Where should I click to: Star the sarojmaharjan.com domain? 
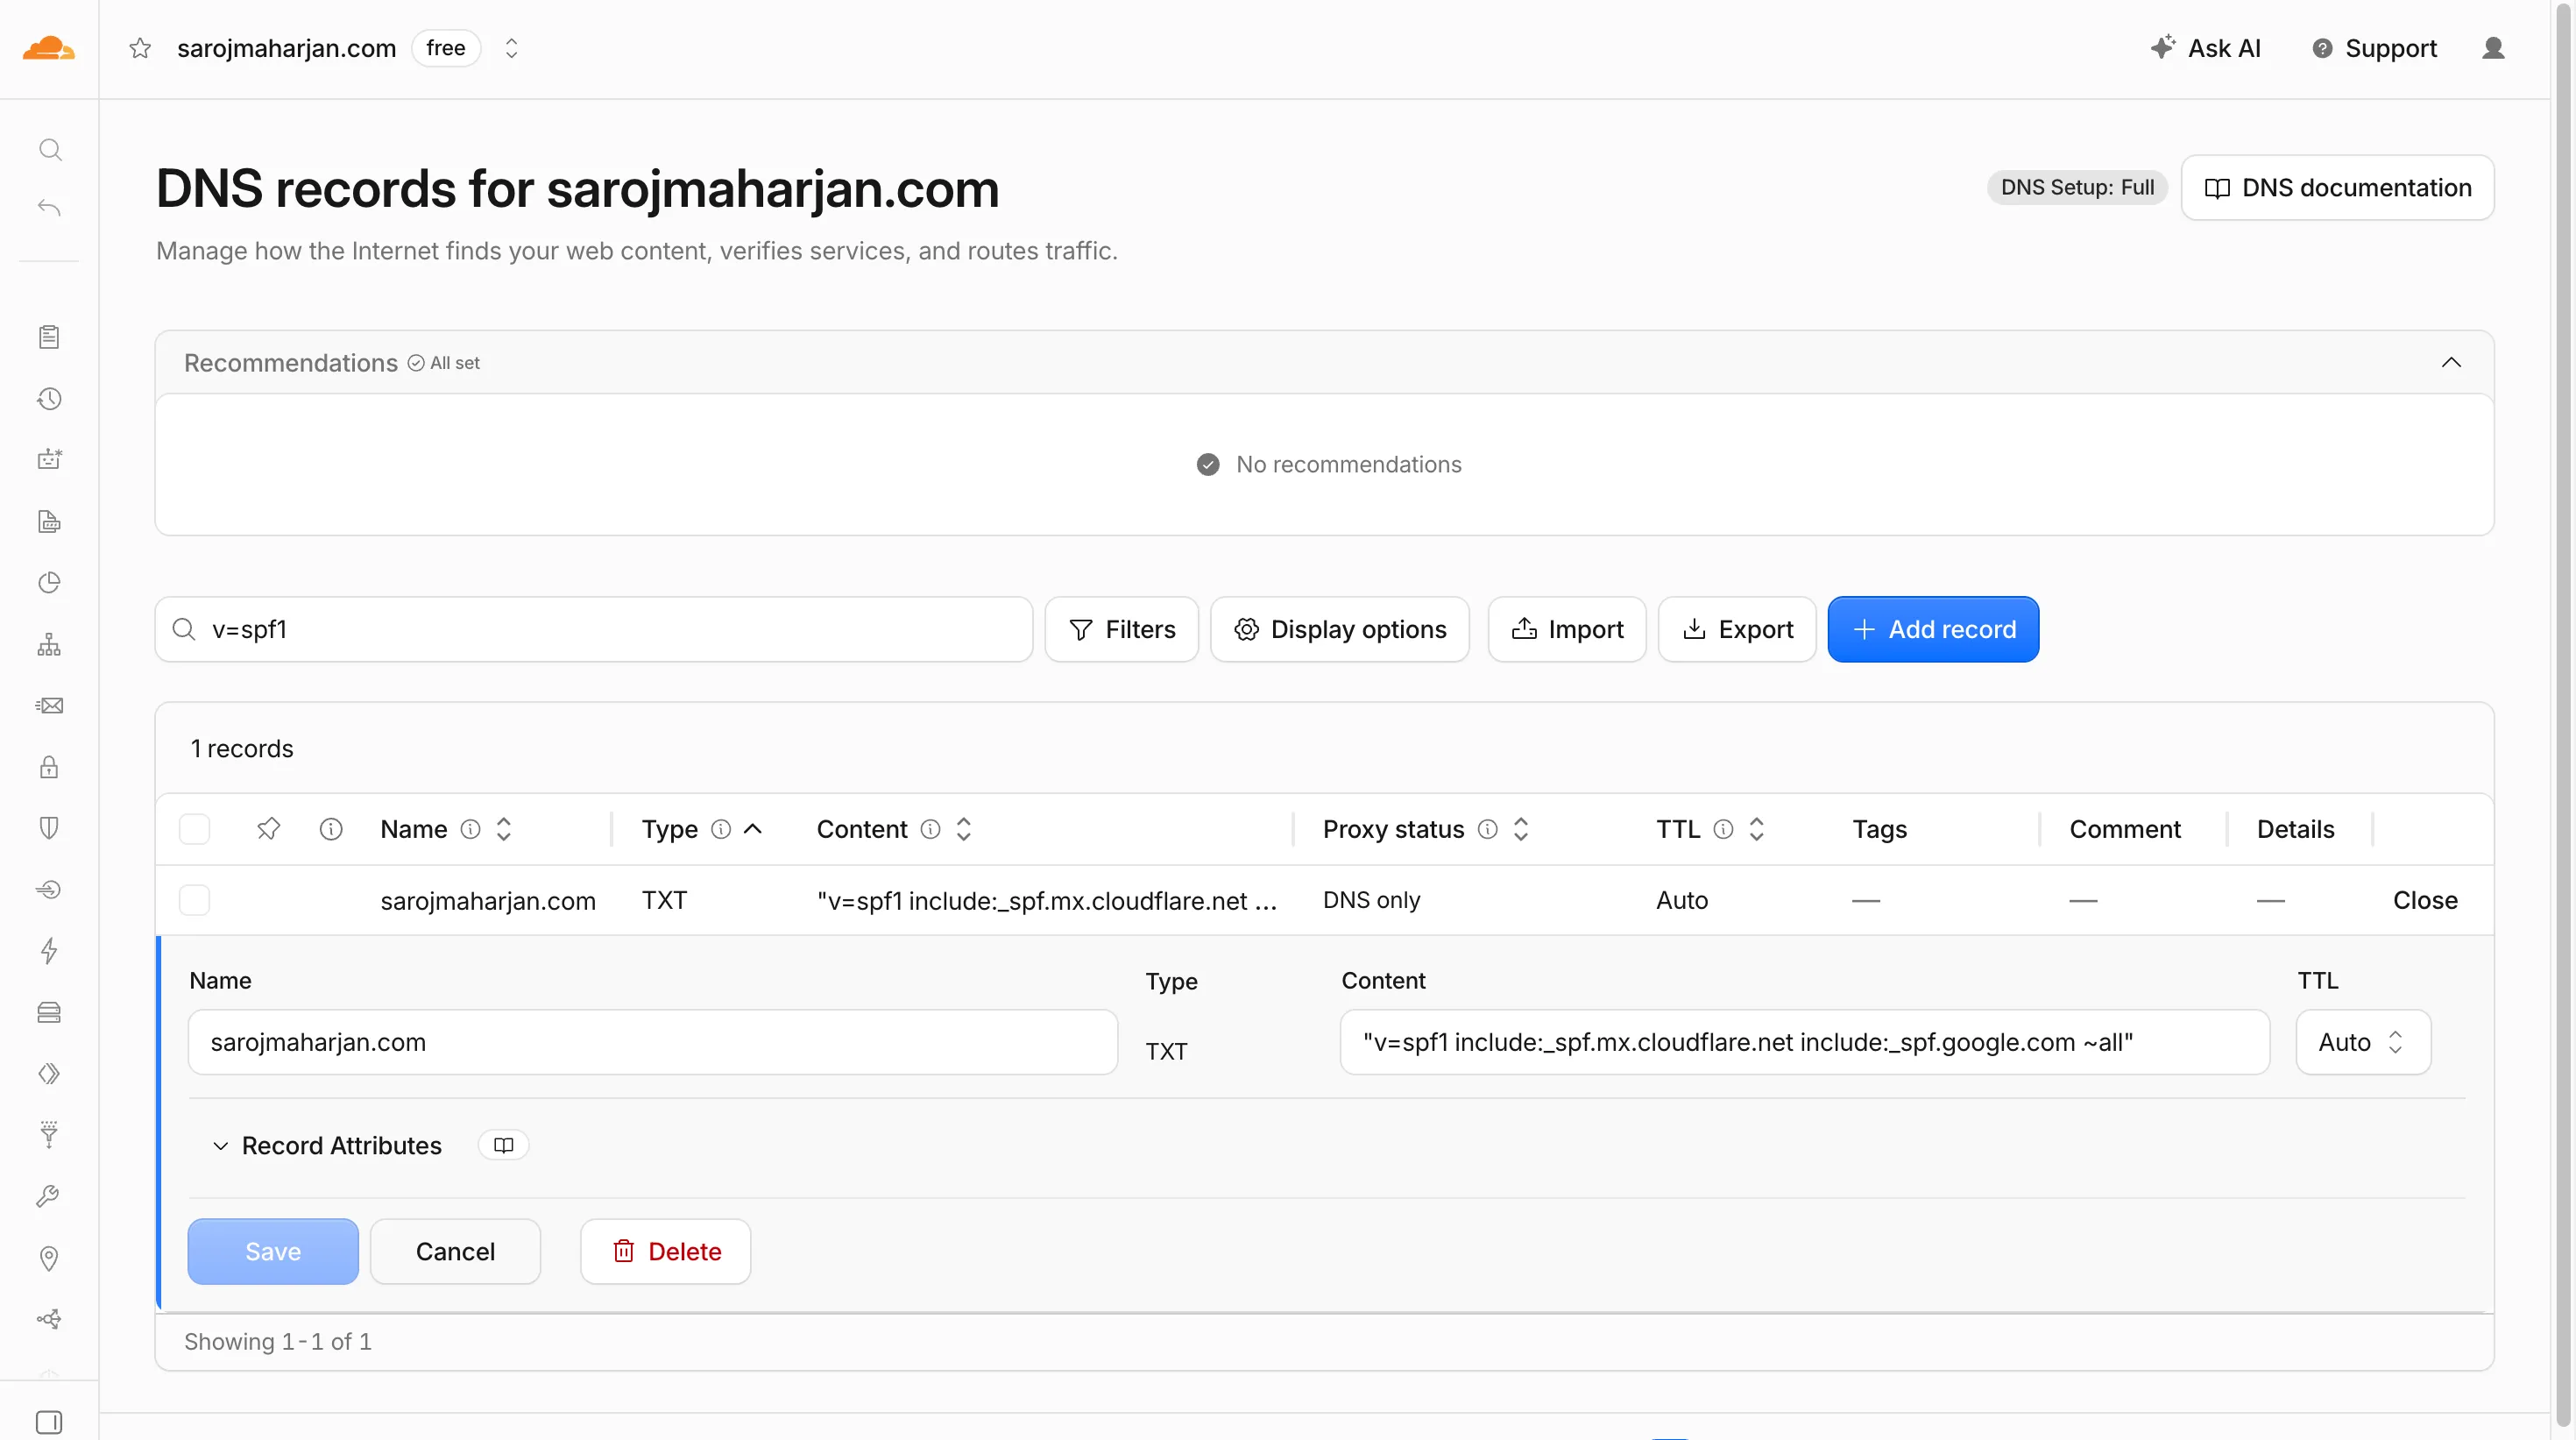coord(140,48)
